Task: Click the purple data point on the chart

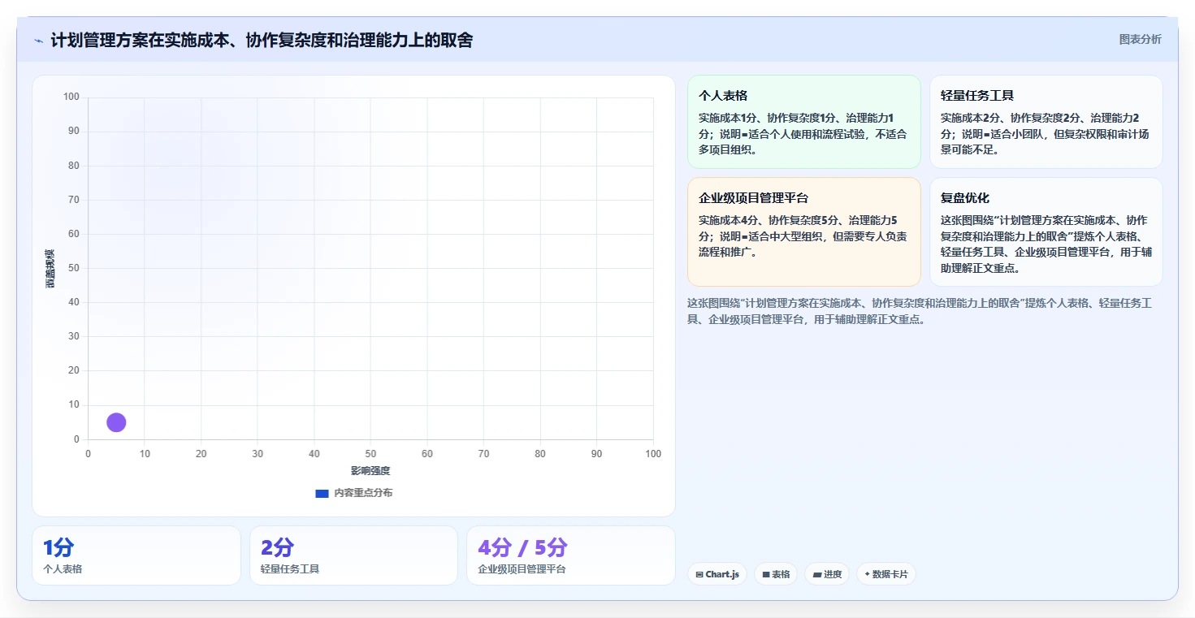Action: click(116, 422)
